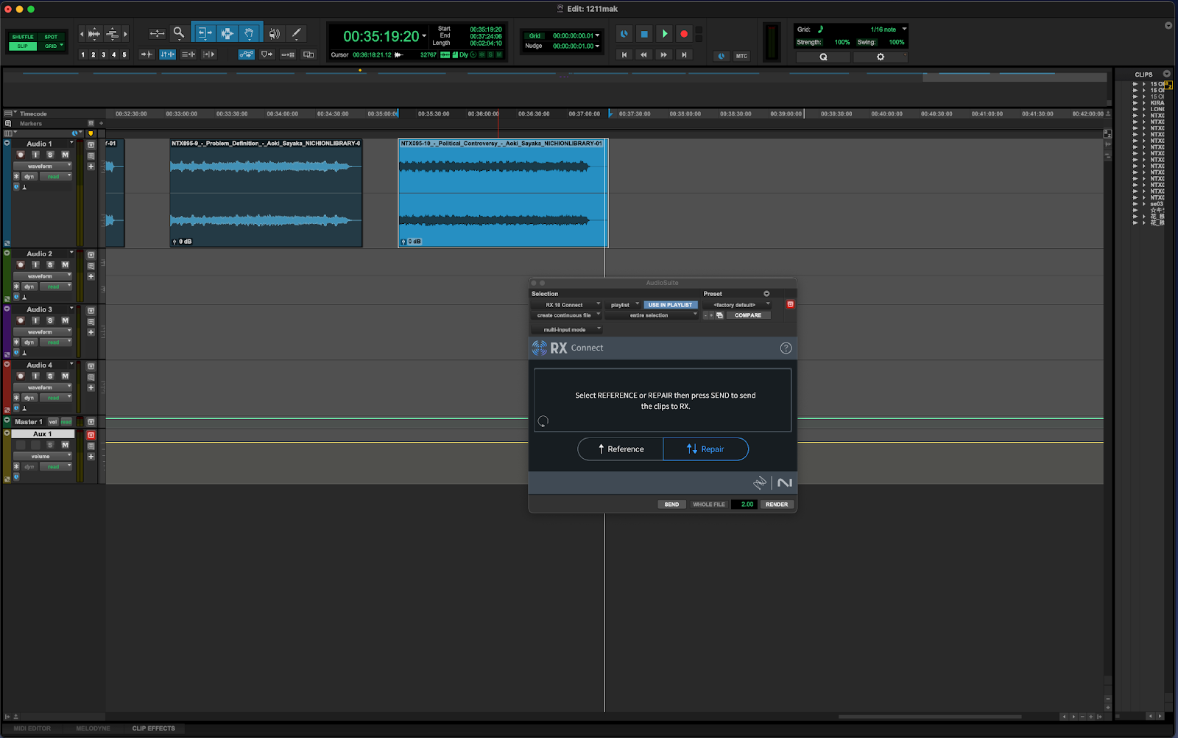Go to end with transport button
Screen dimensions: 1178x738
tap(684, 55)
